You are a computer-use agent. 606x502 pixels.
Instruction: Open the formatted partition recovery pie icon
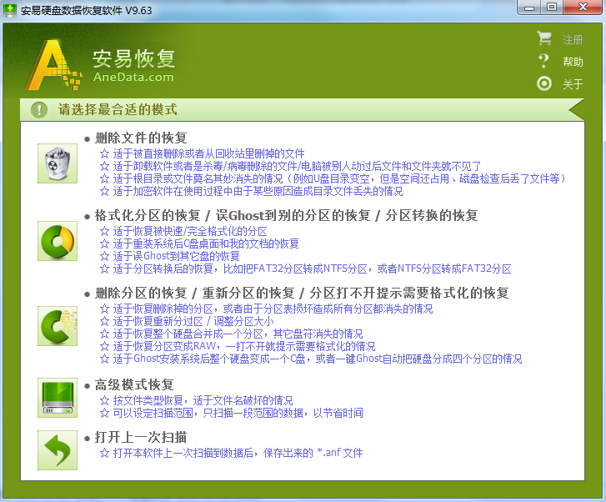click(58, 241)
